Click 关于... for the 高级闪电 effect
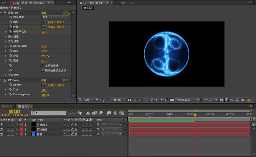Screen dimensions: 256x157 [67, 13]
